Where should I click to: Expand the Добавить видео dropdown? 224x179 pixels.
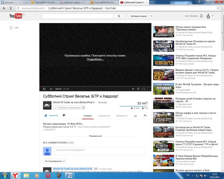[141, 16]
